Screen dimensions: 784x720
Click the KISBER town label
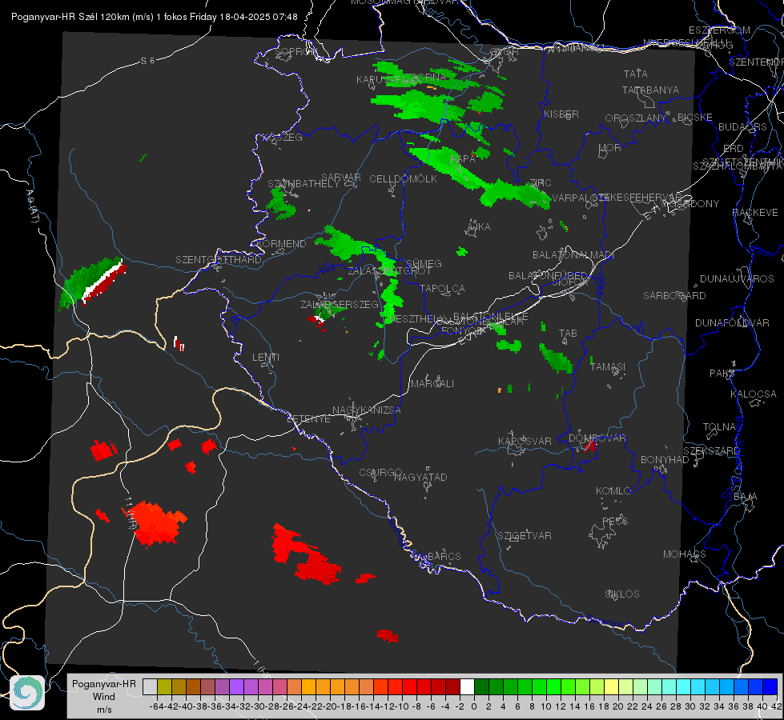pos(561,114)
